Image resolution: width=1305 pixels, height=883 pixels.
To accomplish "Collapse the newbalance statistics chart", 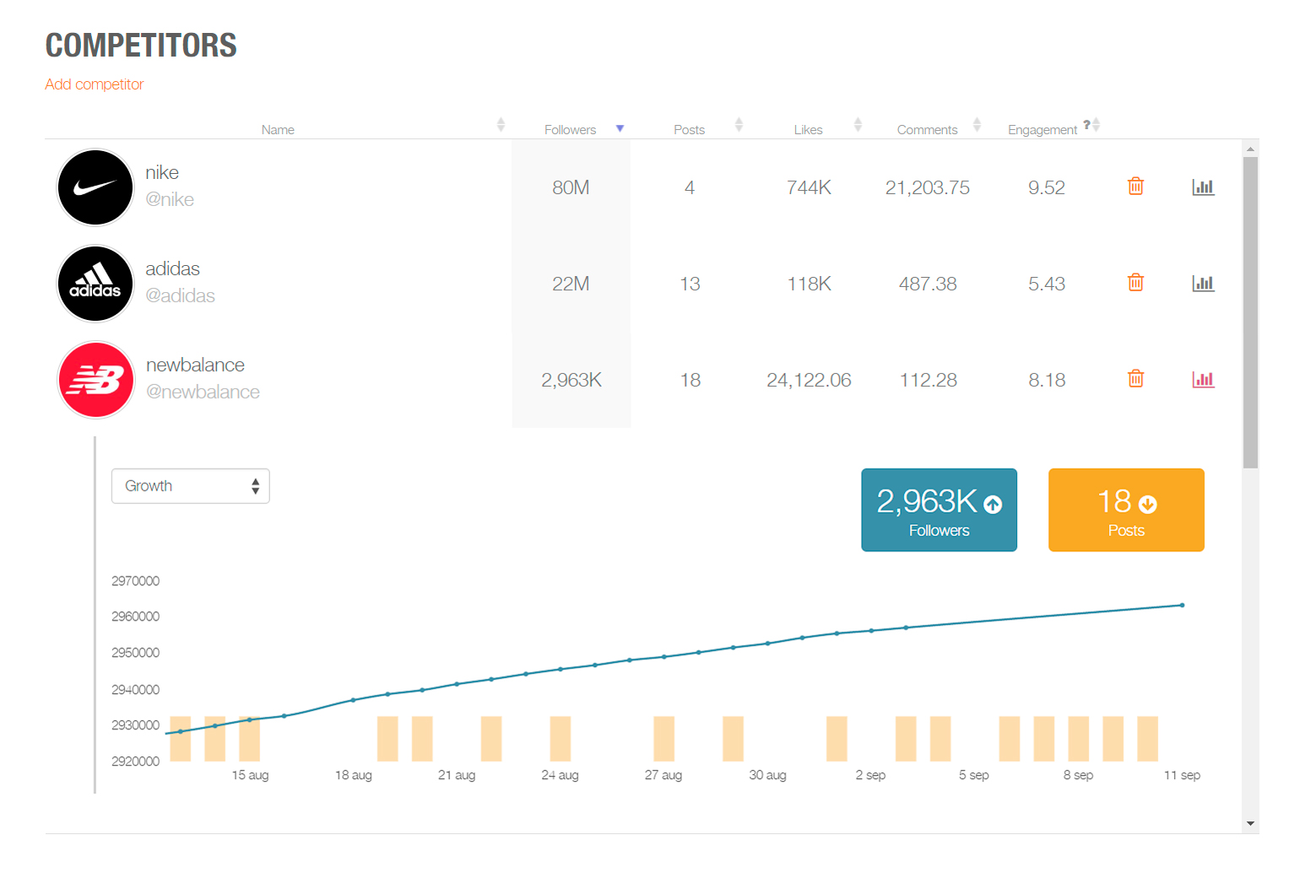I will click(x=1203, y=379).
